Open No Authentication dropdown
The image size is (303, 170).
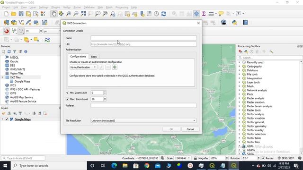tap(83, 67)
